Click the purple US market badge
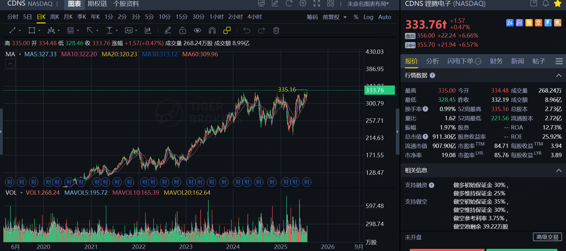Screen dimensions: 566x251 pyautogui.click(x=520, y=23)
